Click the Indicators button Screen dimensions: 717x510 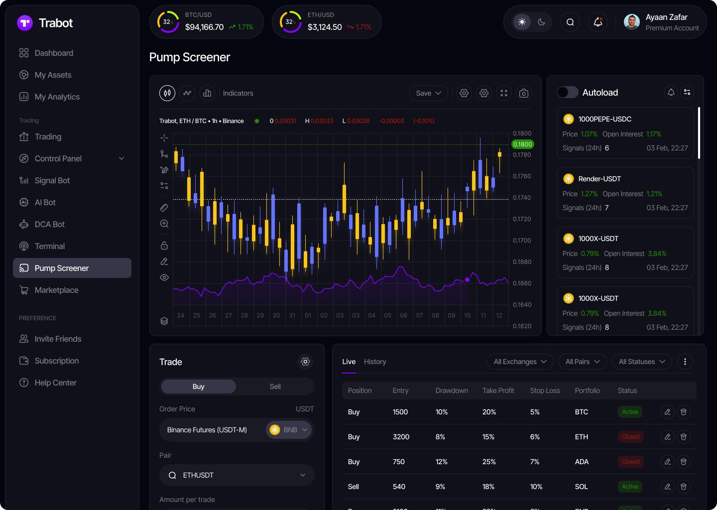point(238,93)
